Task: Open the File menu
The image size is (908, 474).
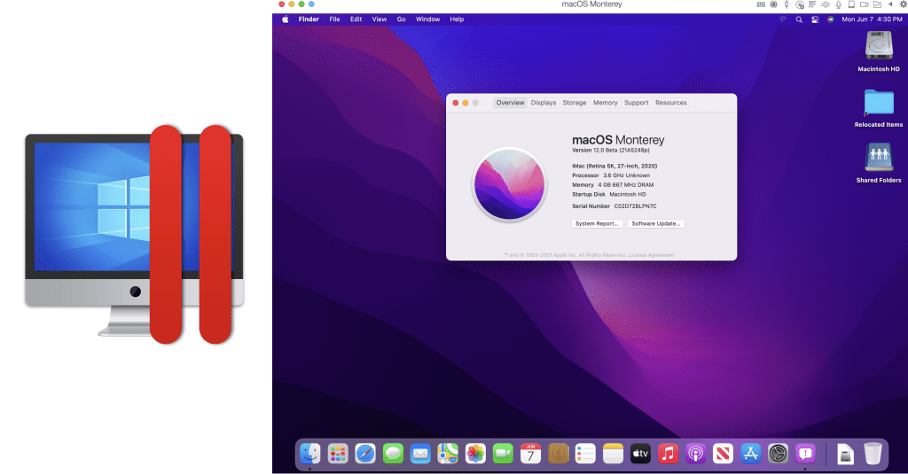Action: tap(334, 19)
